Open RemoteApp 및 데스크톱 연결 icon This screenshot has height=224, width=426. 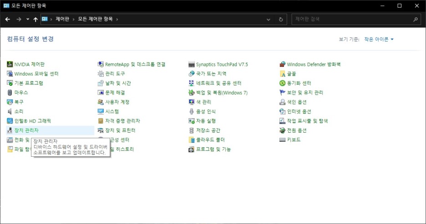[101, 64]
